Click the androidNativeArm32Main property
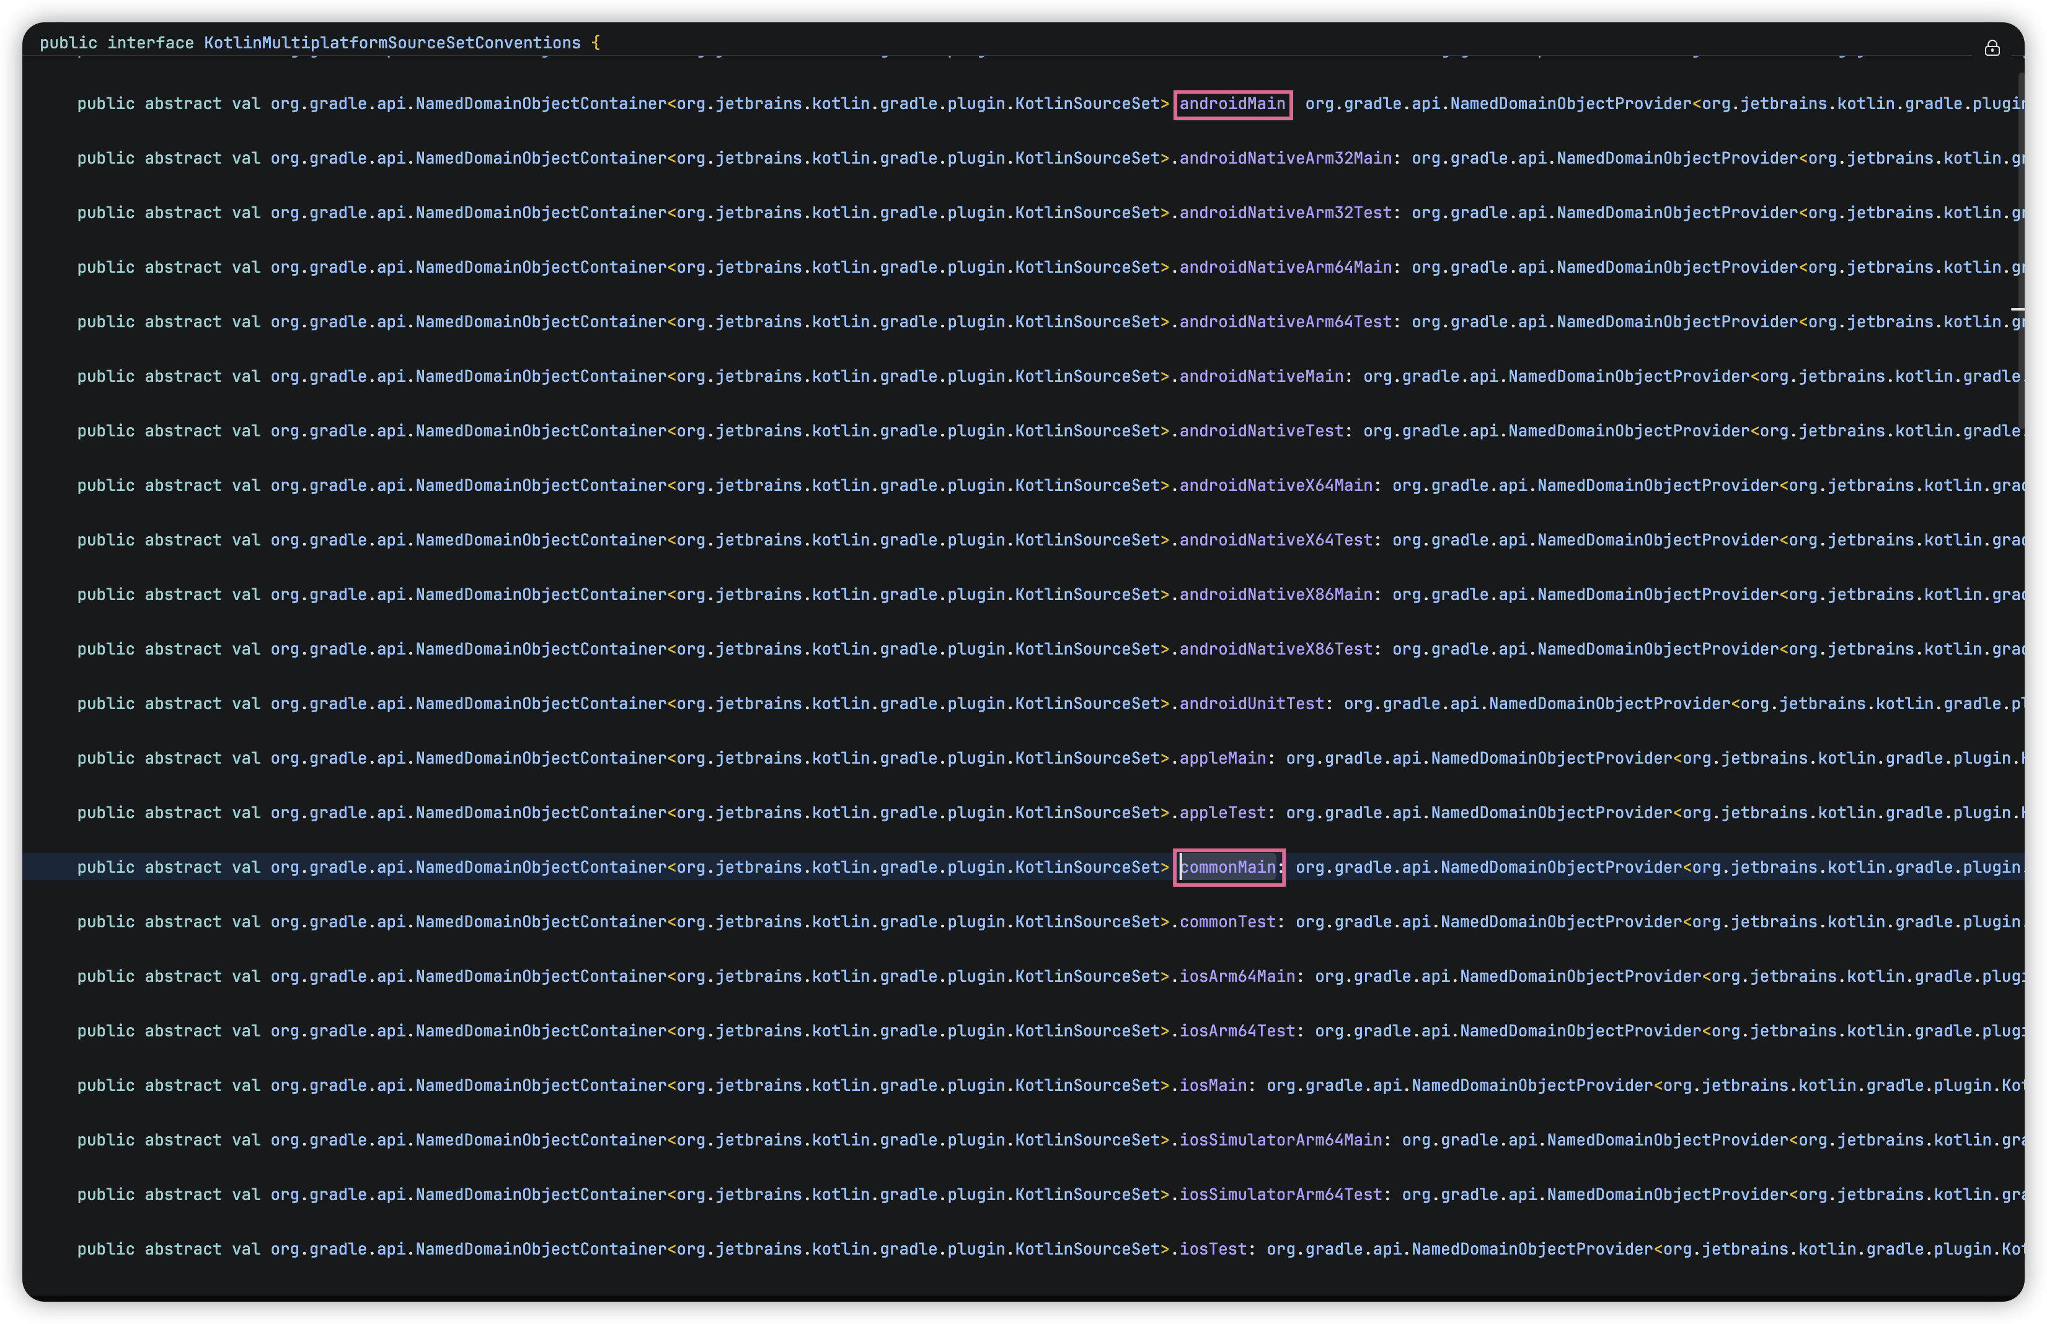Viewport: 2047px width, 1324px height. (1284, 158)
